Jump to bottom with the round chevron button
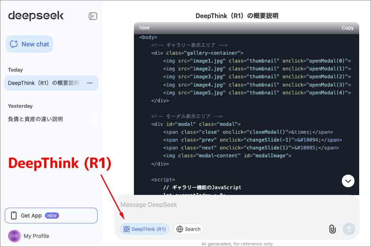371x247 pixels. 348,181
